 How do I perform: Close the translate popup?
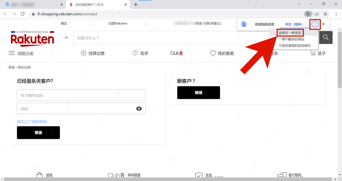324,24
